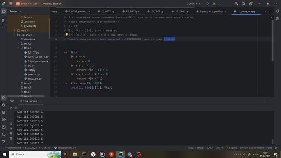Image resolution: width=281 pixels, height=158 pixels.
Task: Show hidden editor tabs dropdown
Action: click(x=265, y=11)
